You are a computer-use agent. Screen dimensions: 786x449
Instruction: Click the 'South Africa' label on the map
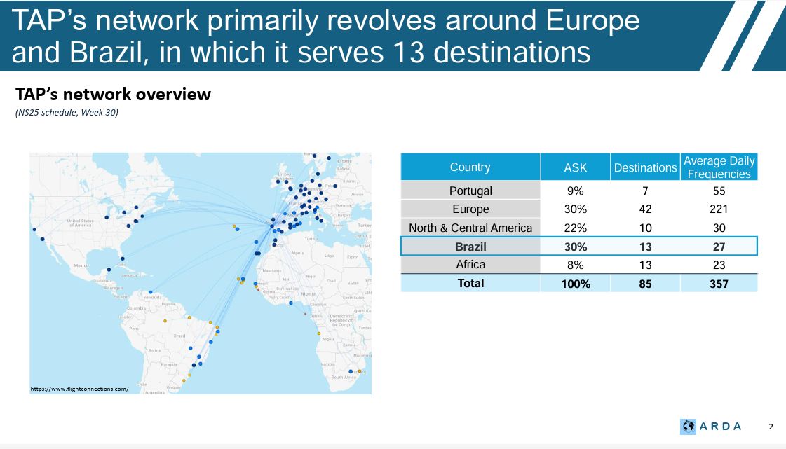click(x=344, y=377)
